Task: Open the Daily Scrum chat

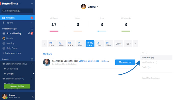Action: point(12,48)
